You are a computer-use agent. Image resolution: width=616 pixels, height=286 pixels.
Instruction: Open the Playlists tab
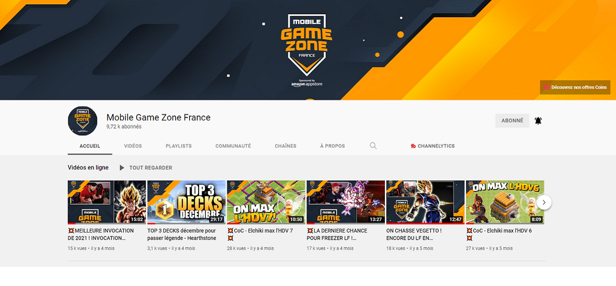[179, 146]
